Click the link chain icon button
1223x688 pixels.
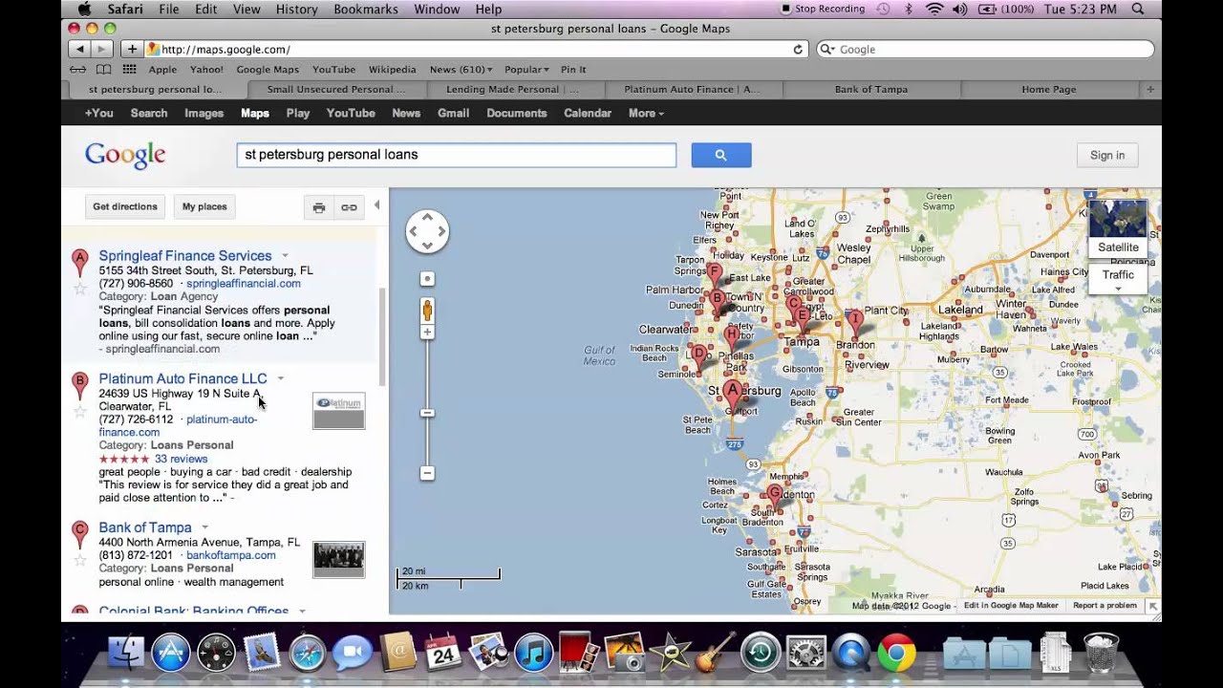pyautogui.click(x=349, y=207)
